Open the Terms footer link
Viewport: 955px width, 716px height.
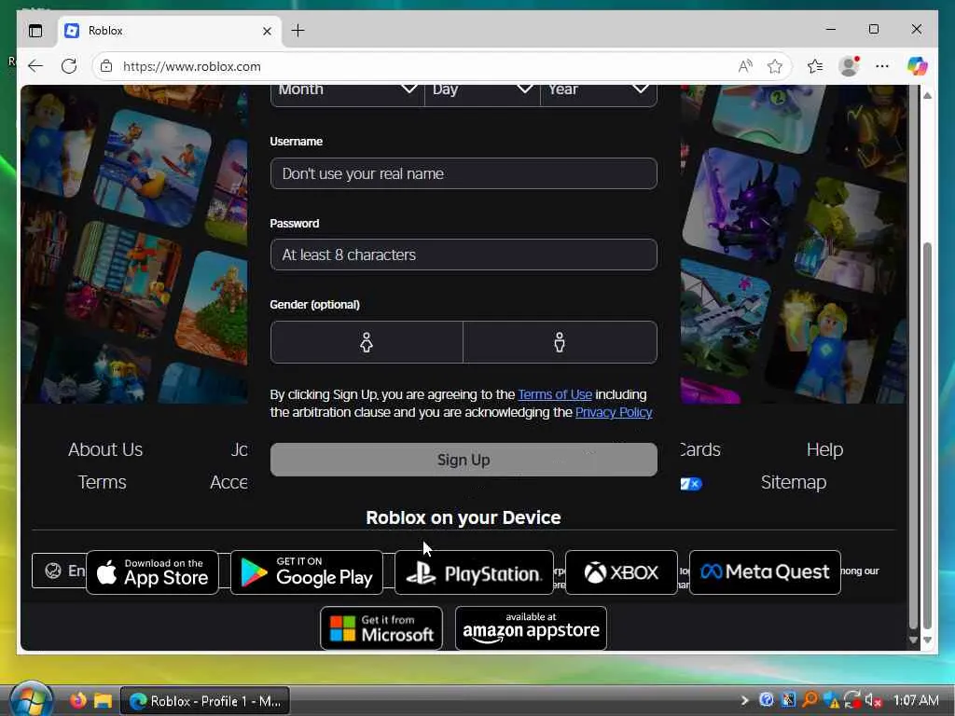coord(102,482)
